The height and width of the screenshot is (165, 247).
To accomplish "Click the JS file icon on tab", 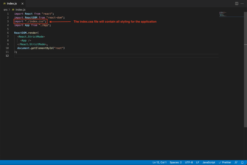I will point(4,3).
